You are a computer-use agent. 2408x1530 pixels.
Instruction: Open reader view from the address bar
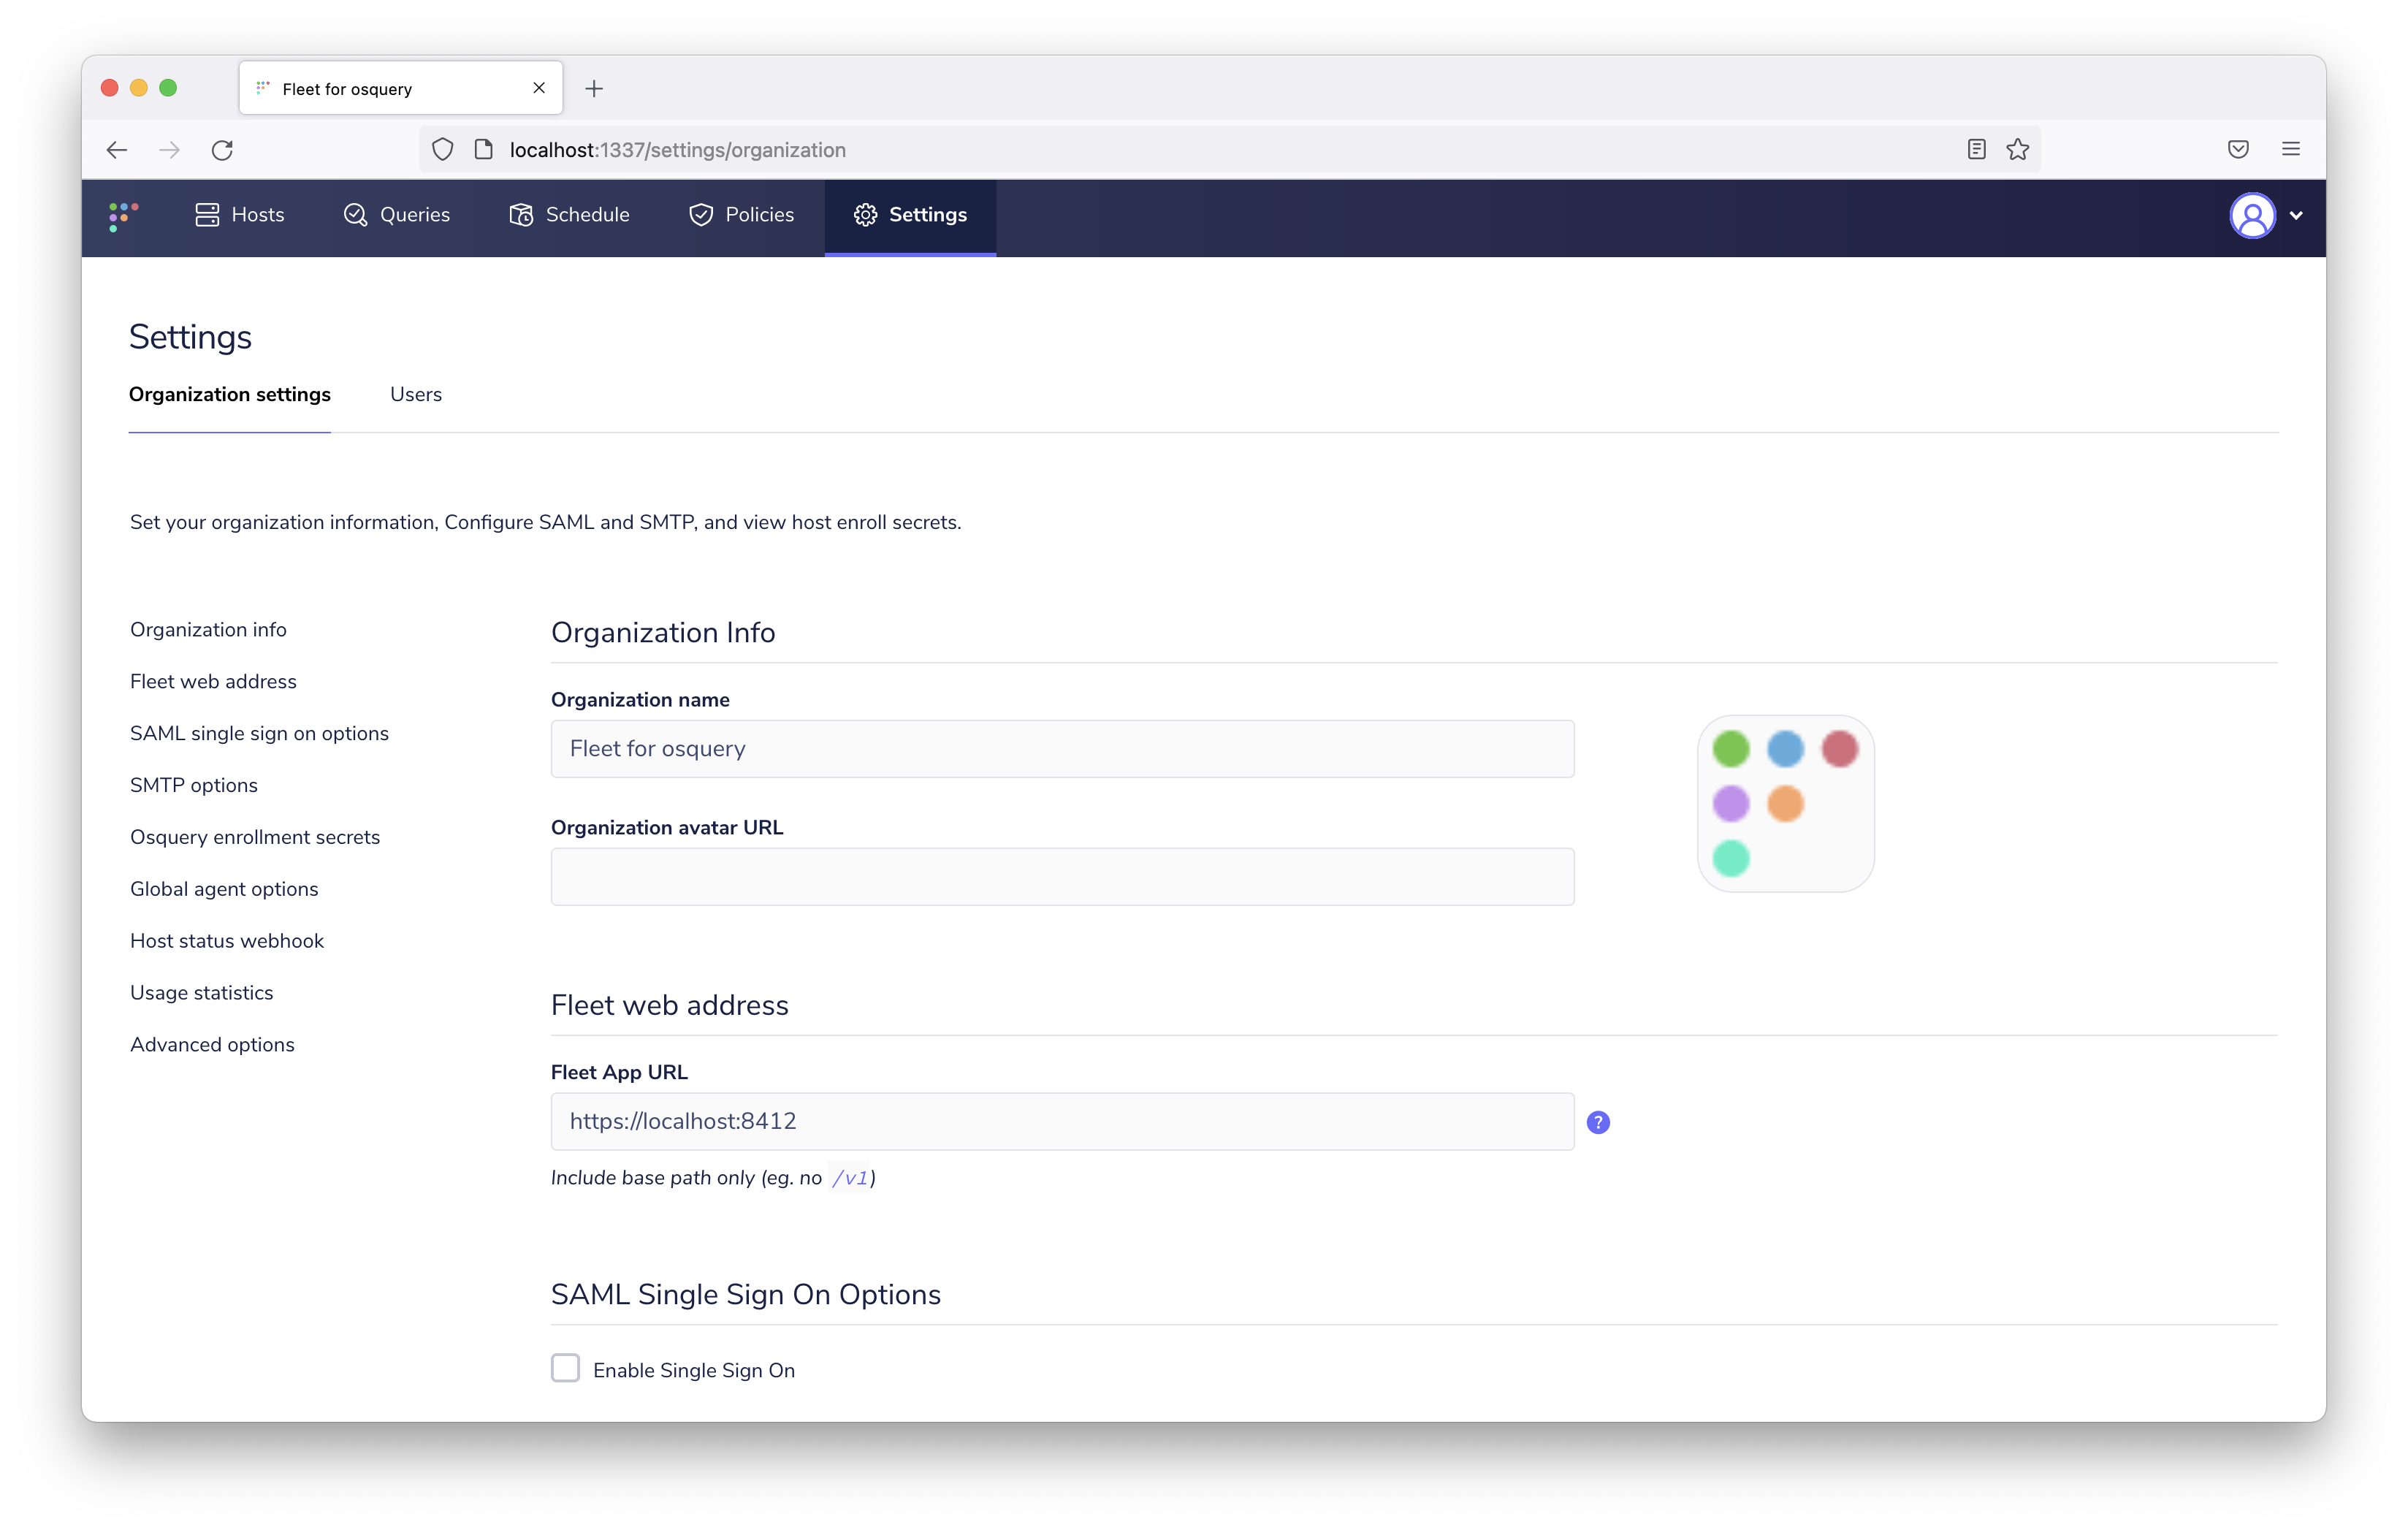(1976, 149)
